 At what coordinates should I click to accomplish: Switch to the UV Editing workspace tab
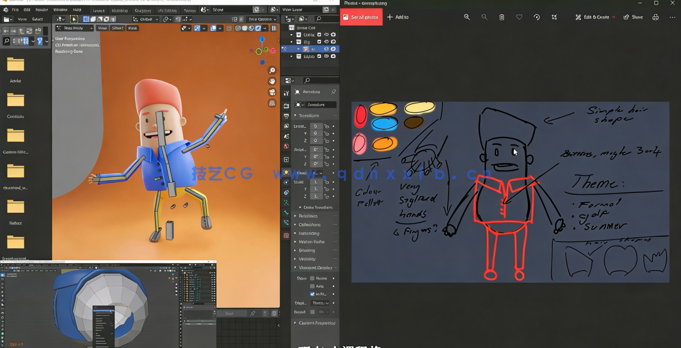pos(167,10)
